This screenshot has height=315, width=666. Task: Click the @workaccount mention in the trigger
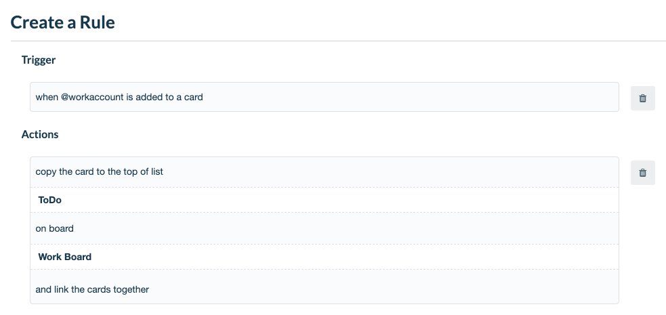(92, 97)
